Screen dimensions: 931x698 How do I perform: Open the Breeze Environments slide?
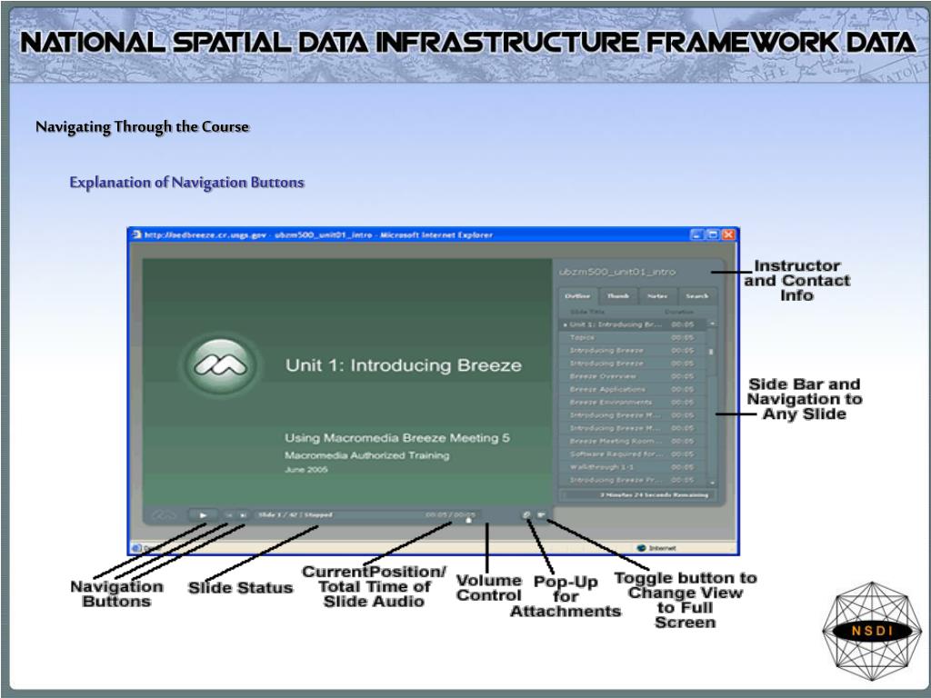(x=633, y=403)
